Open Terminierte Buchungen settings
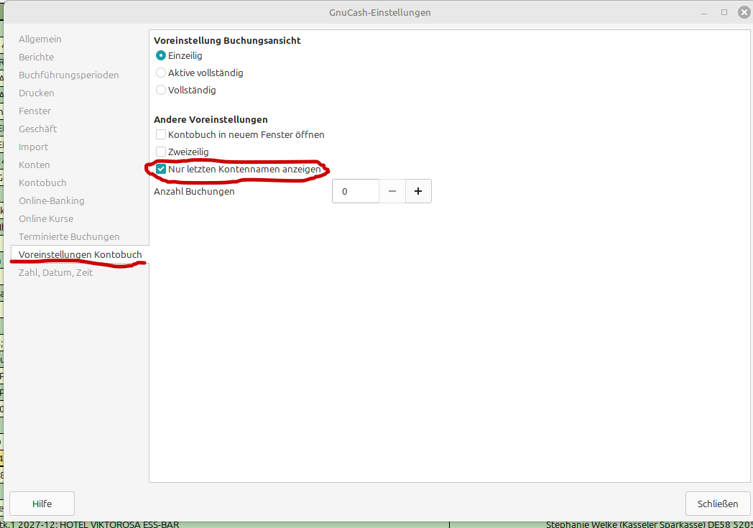Viewport: 753px width, 528px height. point(69,236)
